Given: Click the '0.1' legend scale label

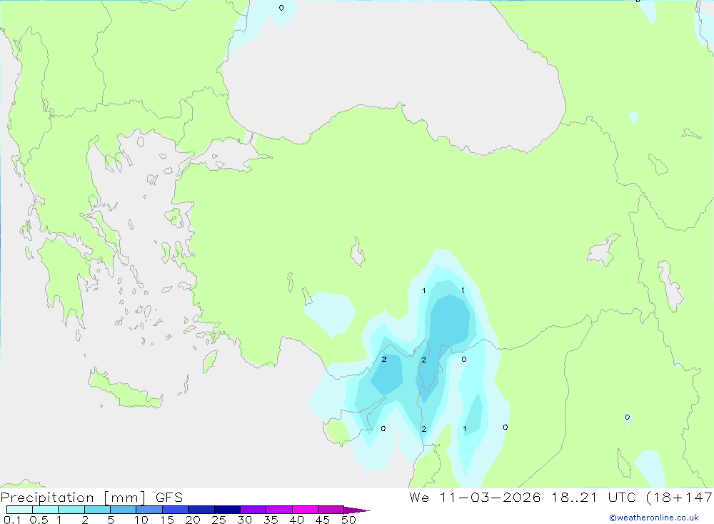Looking at the screenshot, I should coord(12,520).
